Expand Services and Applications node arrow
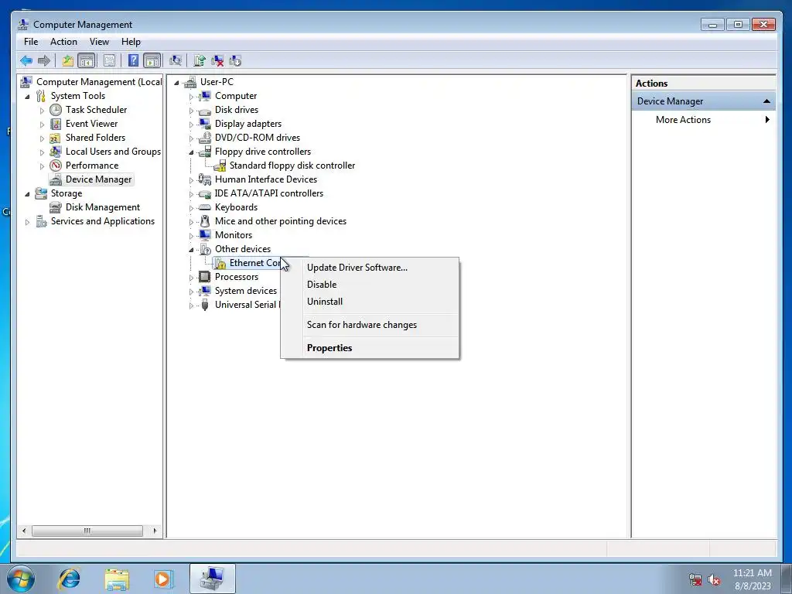This screenshot has height=594, width=792. [x=27, y=222]
